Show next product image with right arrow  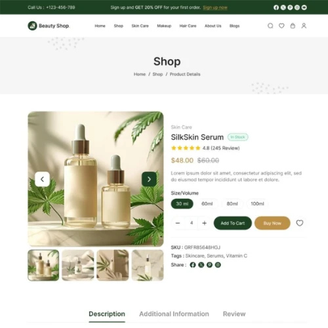pos(149,179)
